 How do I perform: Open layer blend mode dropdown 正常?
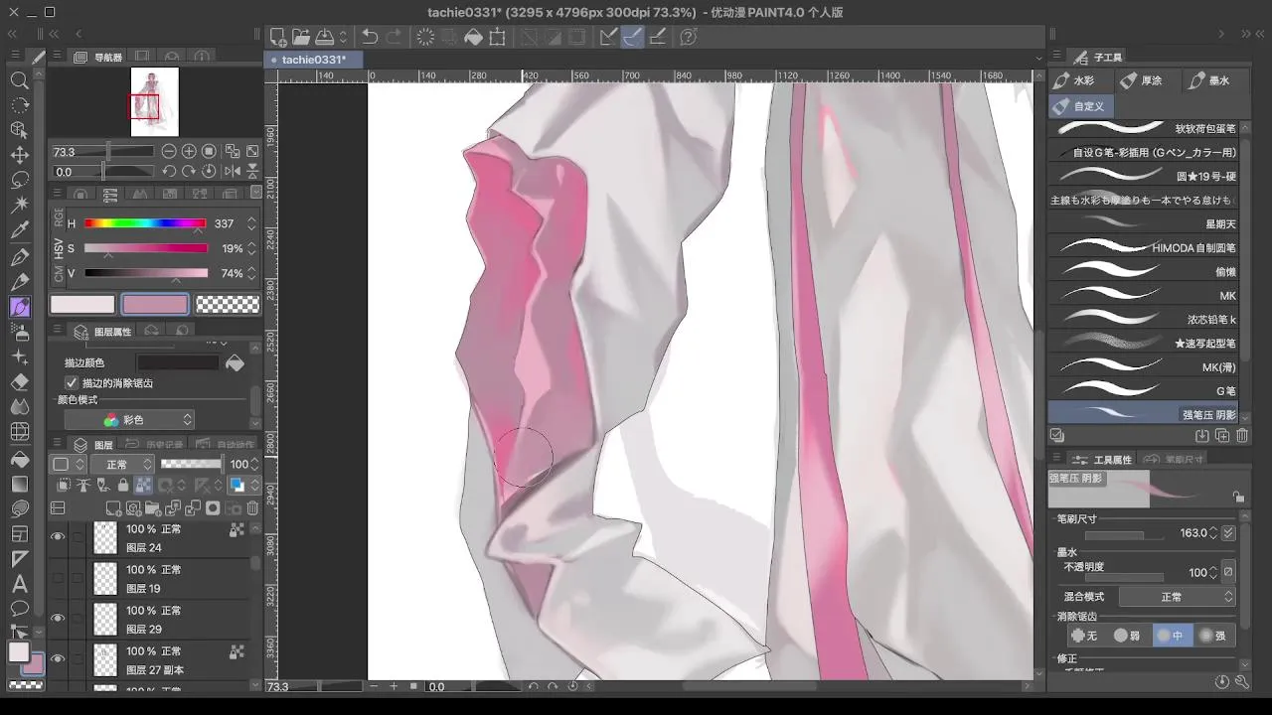click(x=123, y=465)
